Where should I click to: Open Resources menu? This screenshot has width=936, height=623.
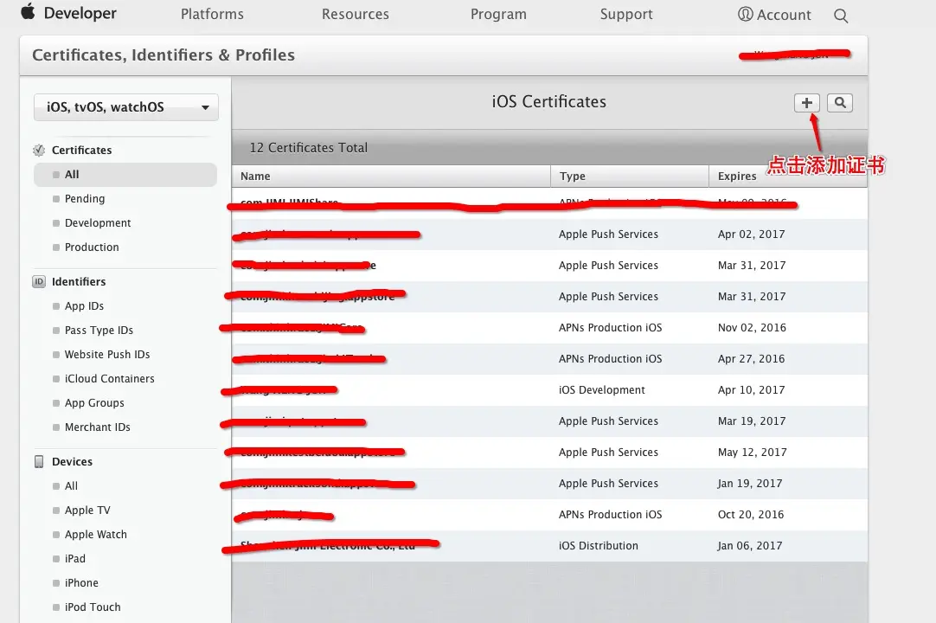click(356, 15)
